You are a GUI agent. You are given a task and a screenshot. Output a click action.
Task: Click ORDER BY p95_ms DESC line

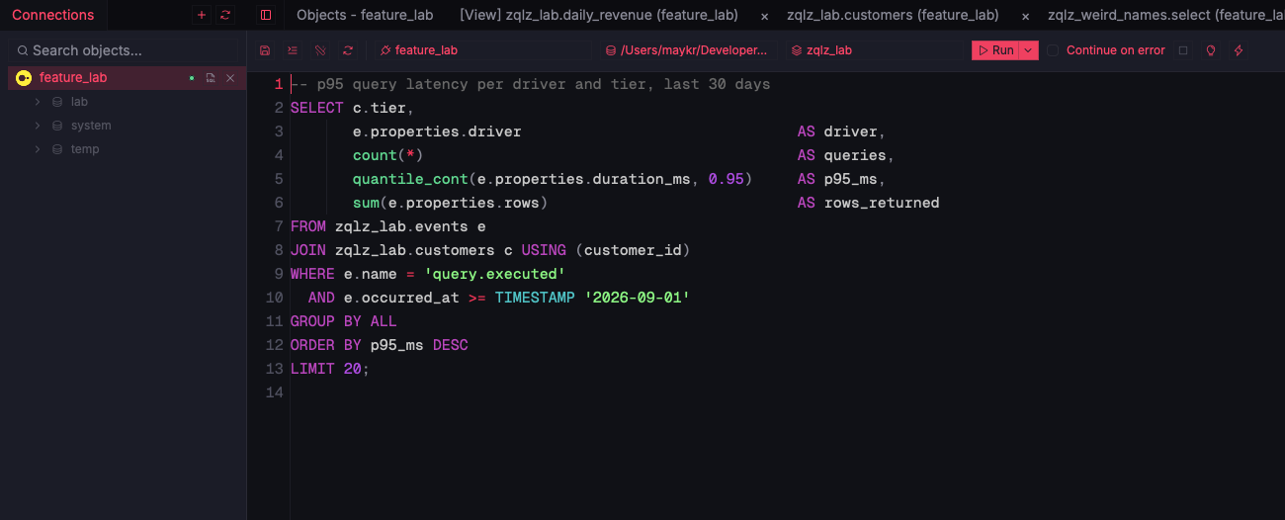click(x=380, y=345)
